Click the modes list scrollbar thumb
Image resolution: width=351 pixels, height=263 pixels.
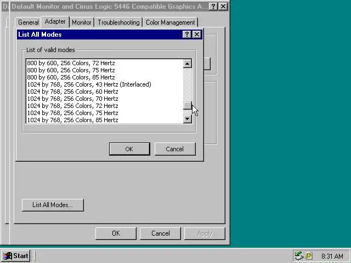tap(188, 105)
